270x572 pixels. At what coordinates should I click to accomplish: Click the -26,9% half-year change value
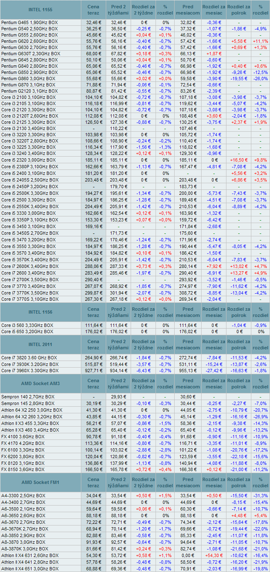[260, 417]
